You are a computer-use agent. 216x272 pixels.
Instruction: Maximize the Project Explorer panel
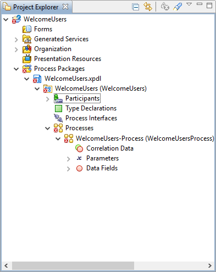(209, 5)
